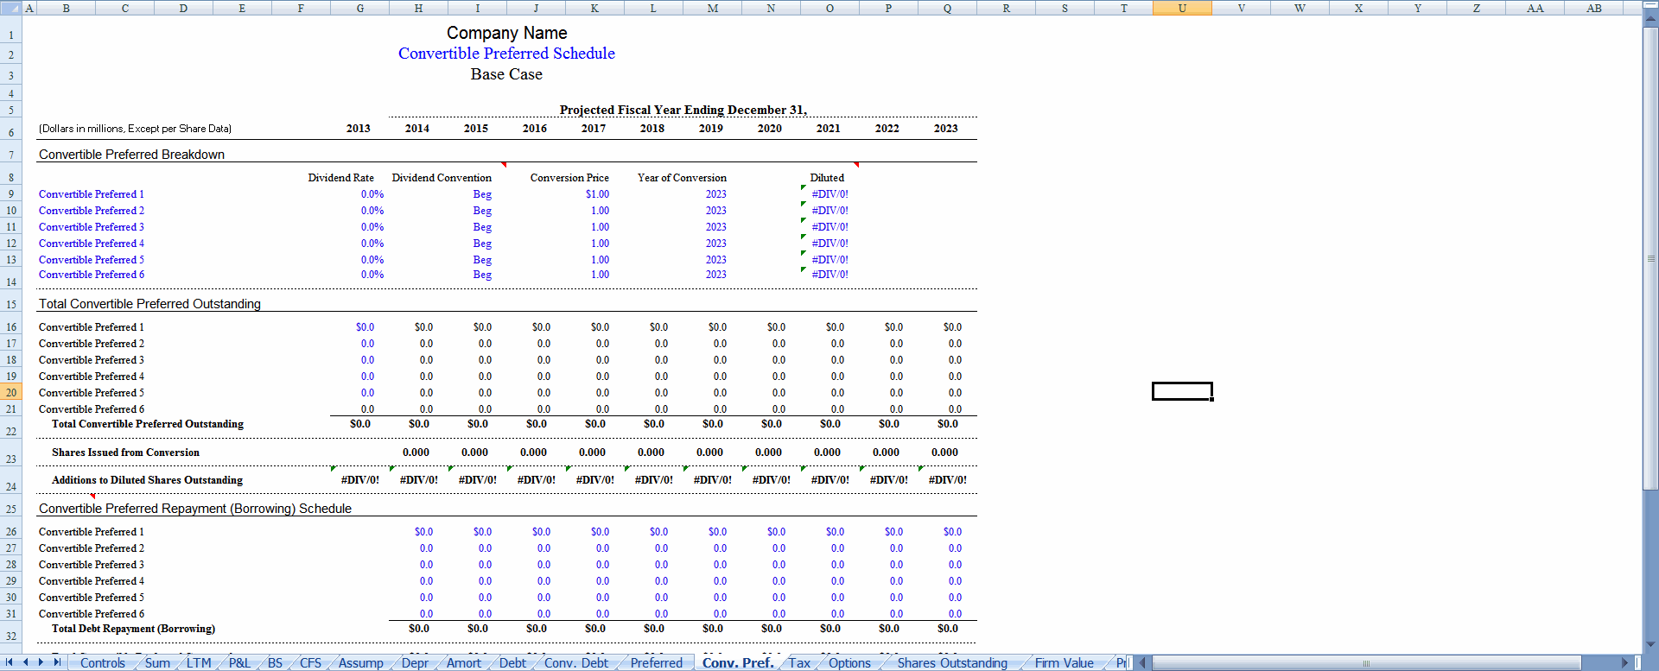
Task: Click the Base Case cell
Action: point(506,74)
